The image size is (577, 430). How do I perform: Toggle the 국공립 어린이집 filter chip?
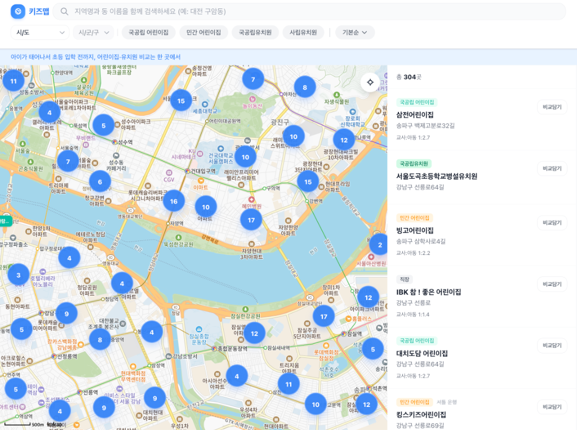(x=148, y=33)
